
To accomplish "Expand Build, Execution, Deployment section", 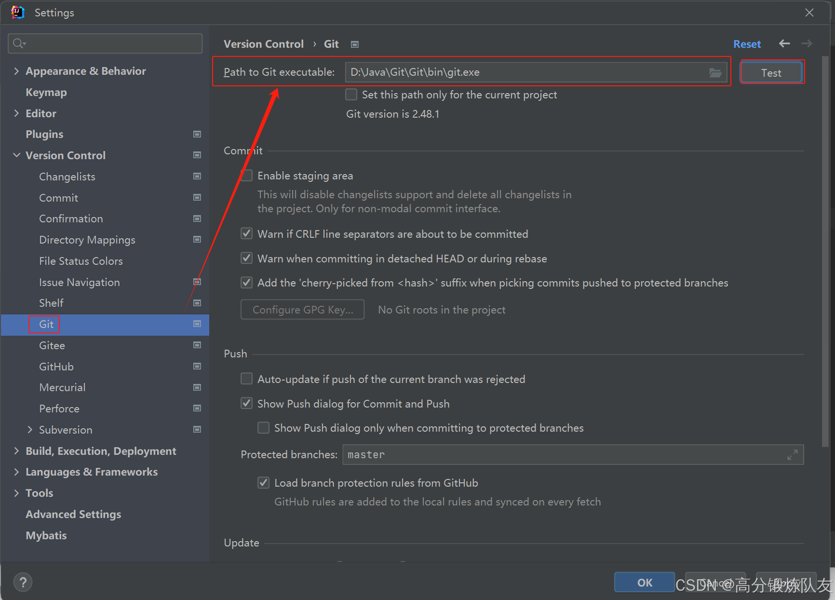I will point(16,451).
